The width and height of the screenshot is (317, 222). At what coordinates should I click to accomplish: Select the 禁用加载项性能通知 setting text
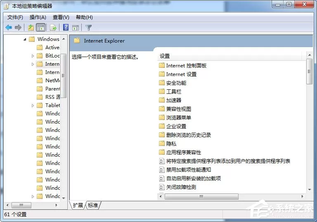[x=189, y=170]
